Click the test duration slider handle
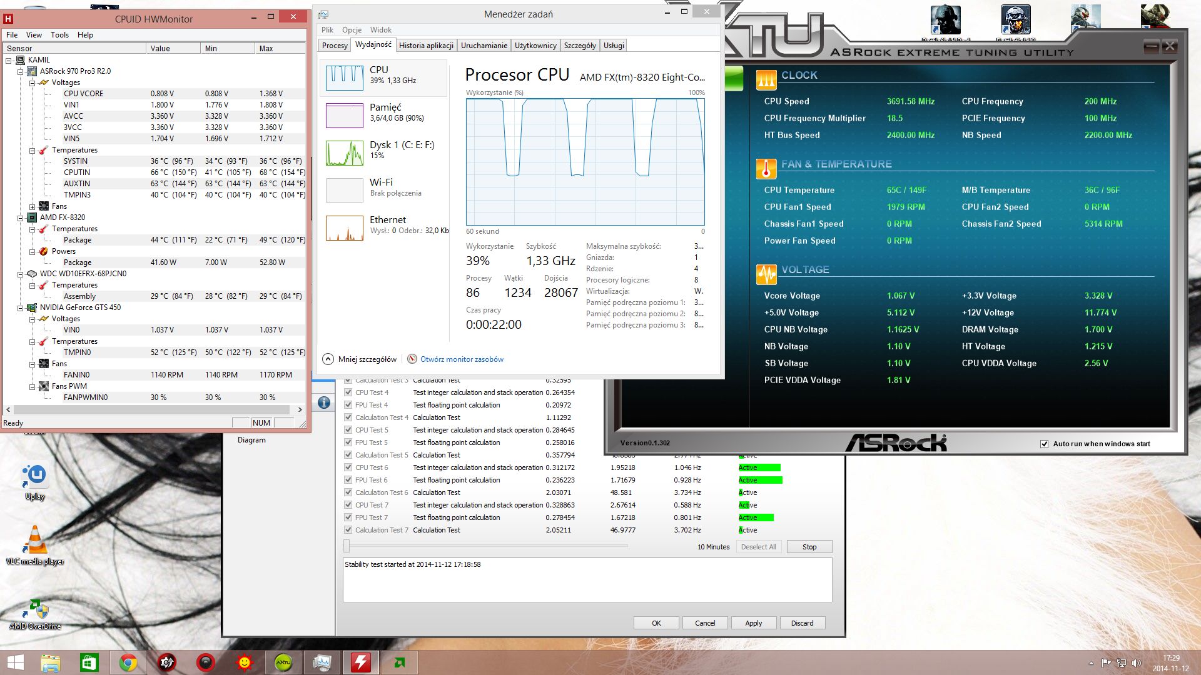The width and height of the screenshot is (1201, 675). tap(347, 546)
